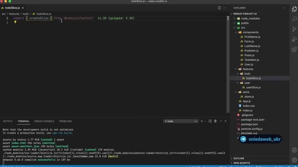Close the terminal panel

click(225, 121)
